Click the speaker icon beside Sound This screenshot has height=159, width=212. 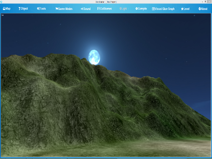(82, 9)
